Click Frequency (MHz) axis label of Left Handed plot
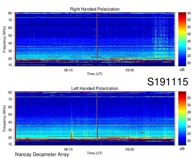The image size is (194, 158). (x=4, y=118)
